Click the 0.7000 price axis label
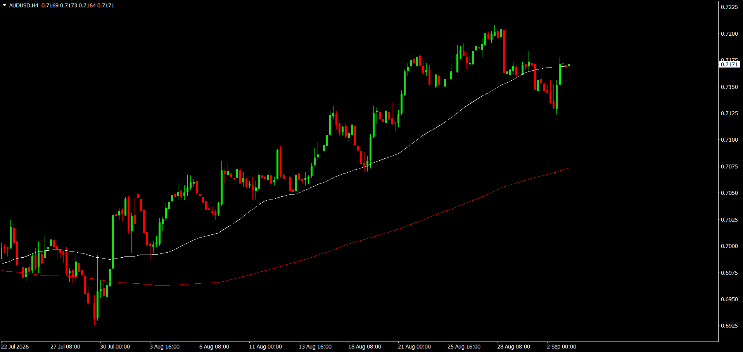The width and height of the screenshot is (743, 352). (729, 246)
